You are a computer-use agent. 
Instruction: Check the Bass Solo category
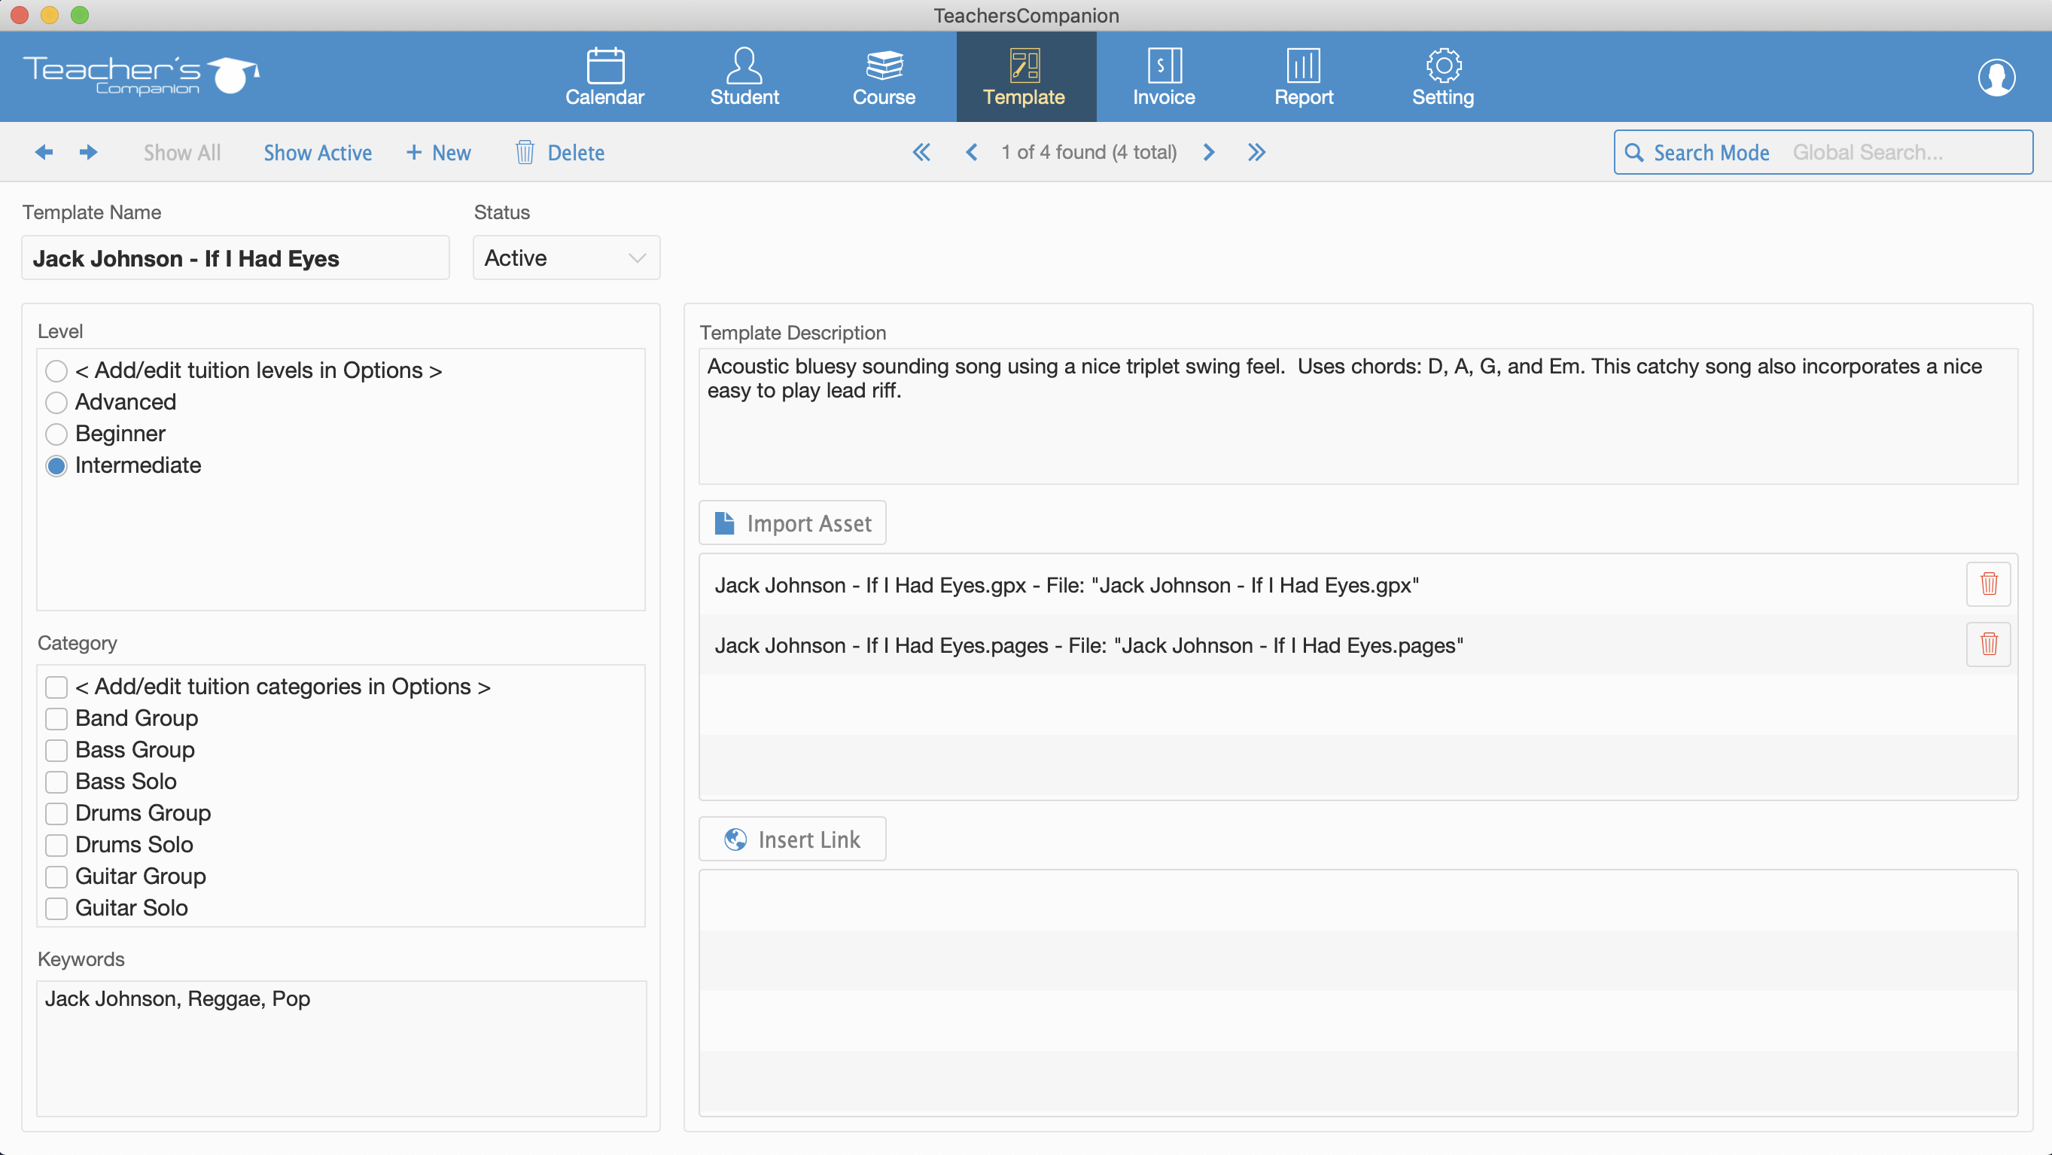click(x=56, y=782)
